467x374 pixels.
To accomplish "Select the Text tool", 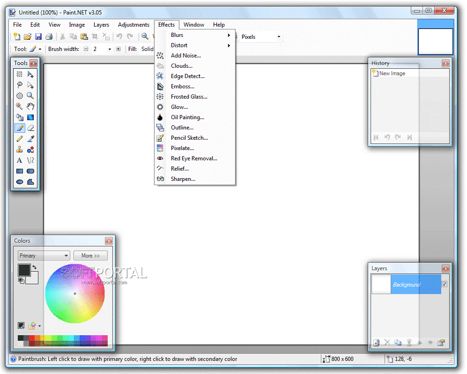I will (x=20, y=160).
